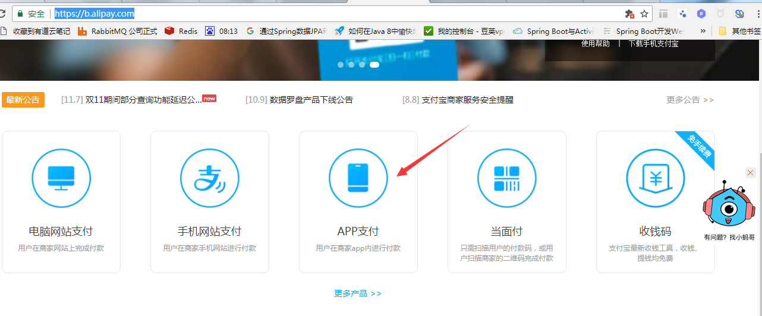This screenshot has width=762, height=316.
Task: Open 更多公告 >> link
Action: [690, 100]
